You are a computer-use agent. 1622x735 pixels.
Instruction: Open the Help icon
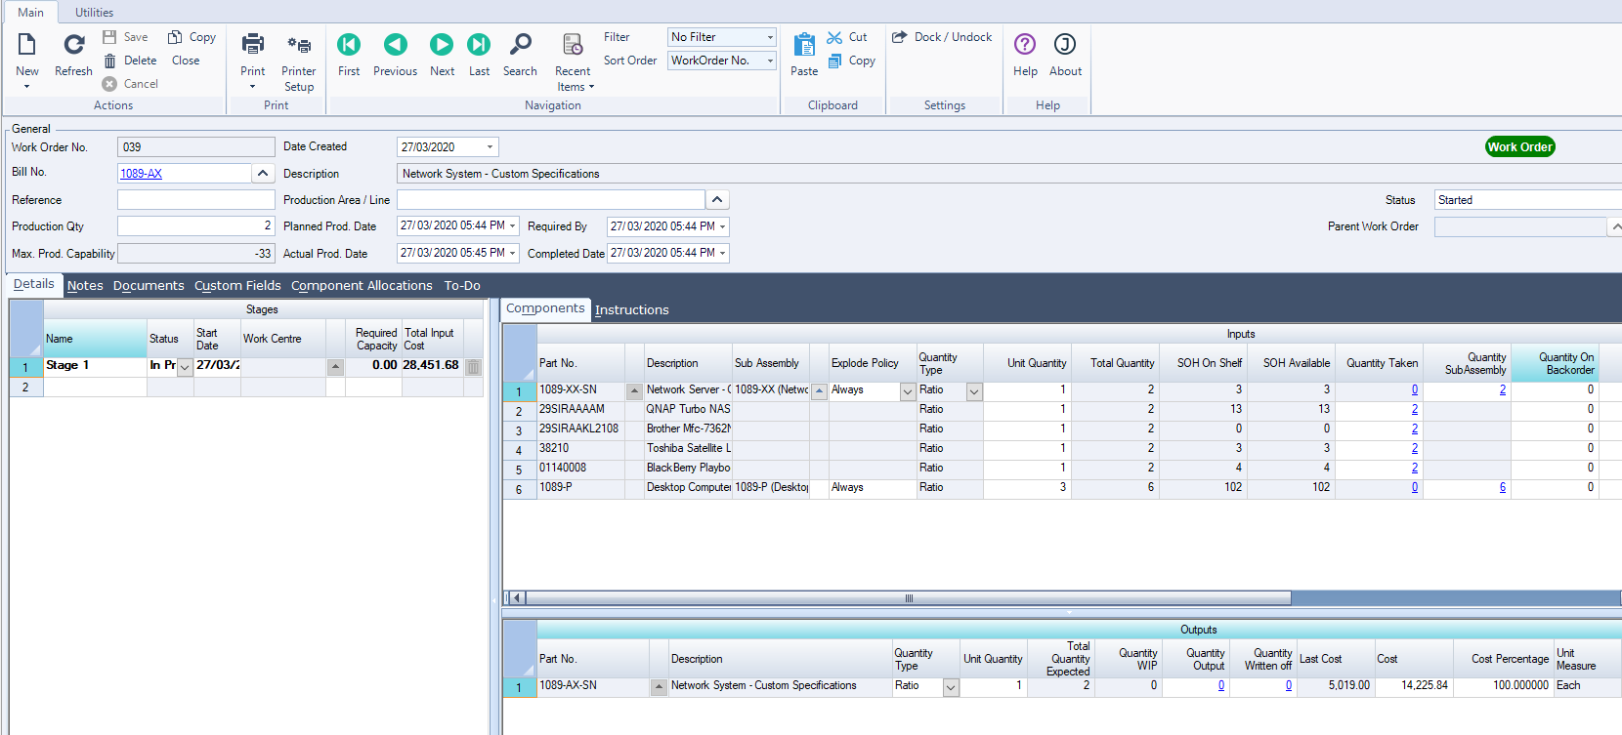[x=1025, y=45]
